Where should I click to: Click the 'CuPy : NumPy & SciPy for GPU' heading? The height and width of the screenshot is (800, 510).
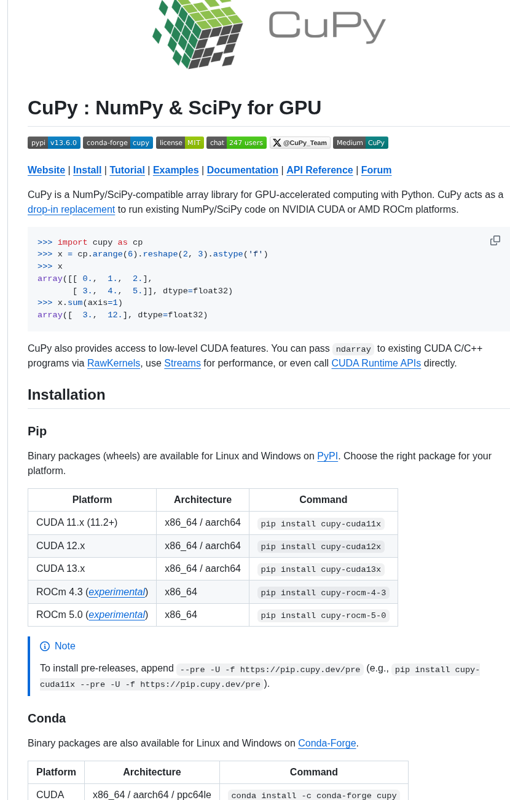pyautogui.click(x=175, y=108)
